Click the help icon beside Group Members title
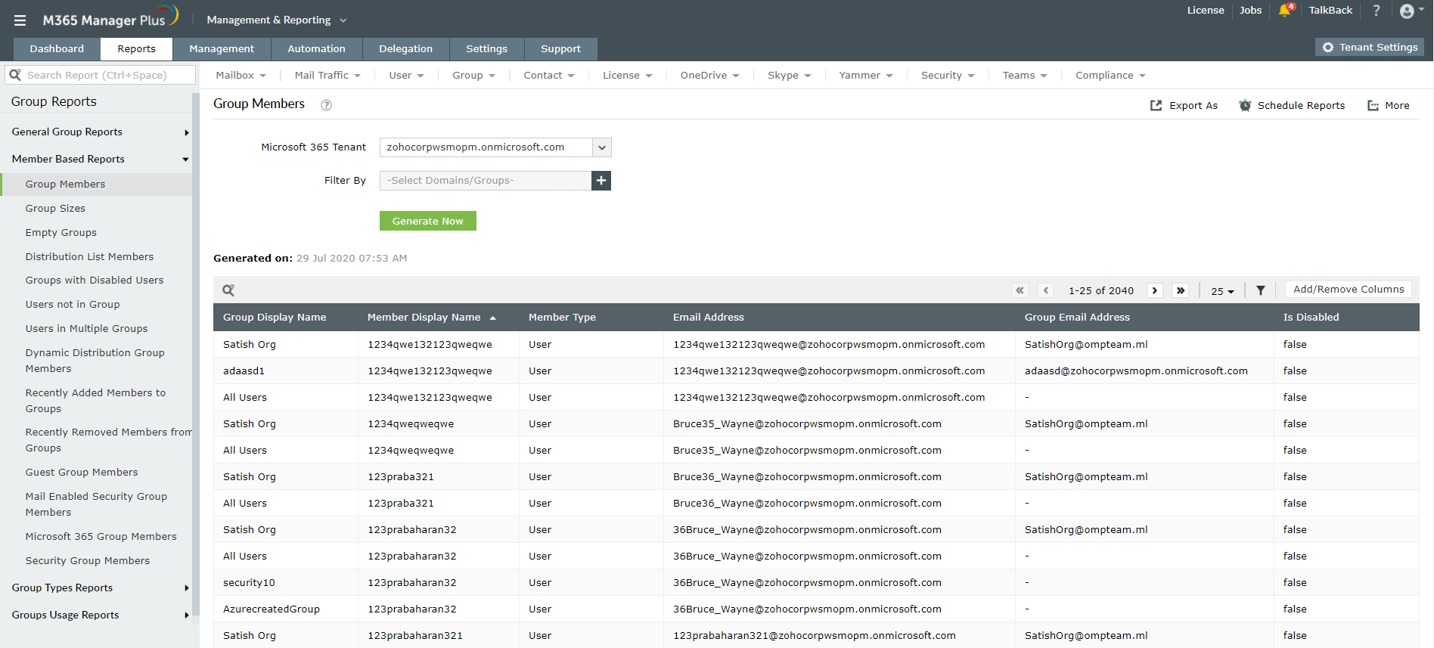Screen dimensions: 1434x648 click(x=326, y=105)
